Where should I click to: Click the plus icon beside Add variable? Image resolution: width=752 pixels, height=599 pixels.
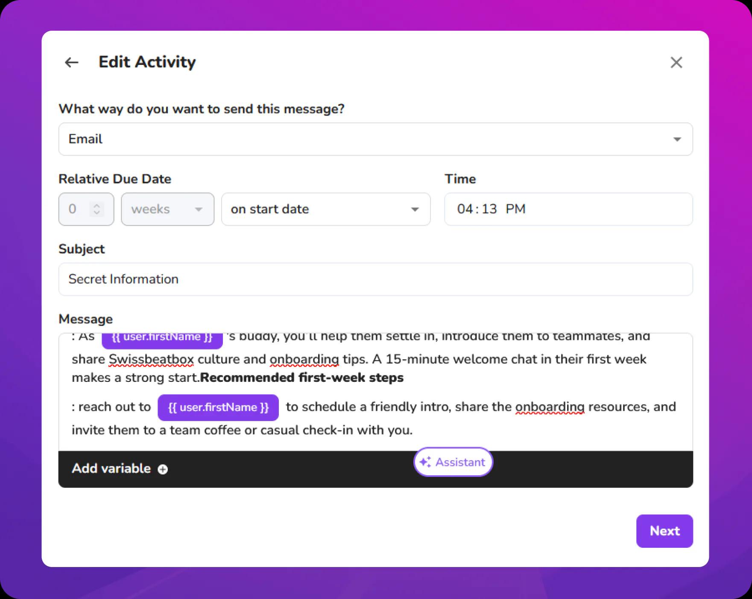click(163, 469)
